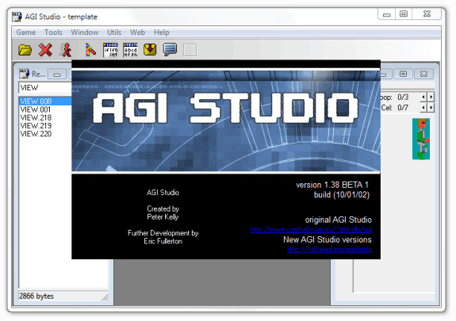Screen dimensions: 456x321
Task: Click the 'Peter Kelly' credit text
Action: [x=163, y=217]
